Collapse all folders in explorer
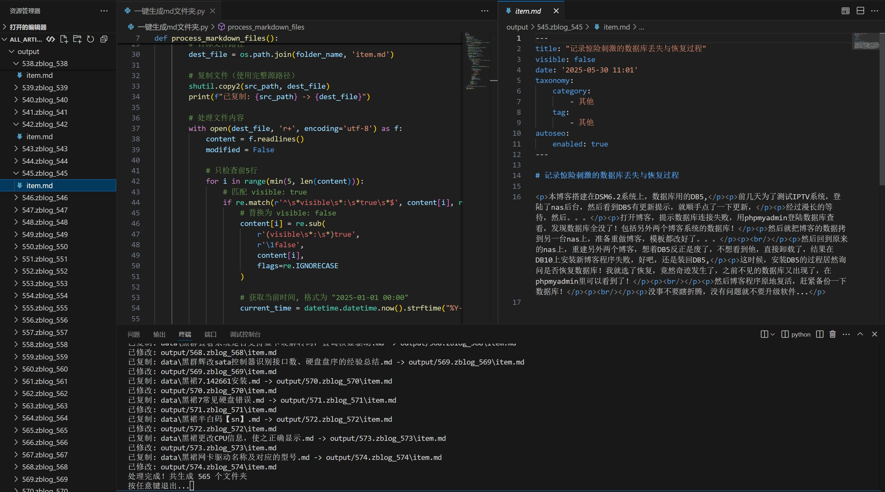 click(x=104, y=39)
